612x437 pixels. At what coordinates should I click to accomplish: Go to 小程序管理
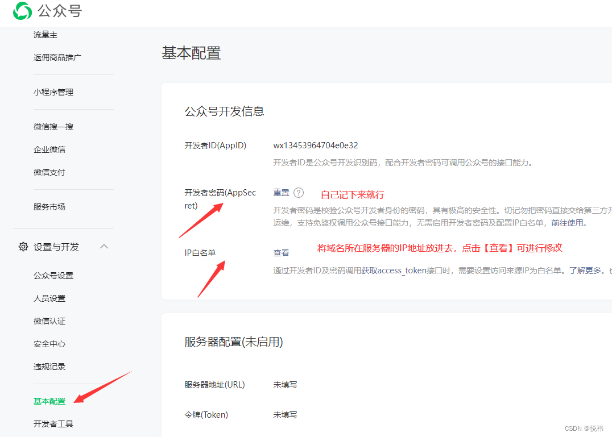click(x=53, y=92)
